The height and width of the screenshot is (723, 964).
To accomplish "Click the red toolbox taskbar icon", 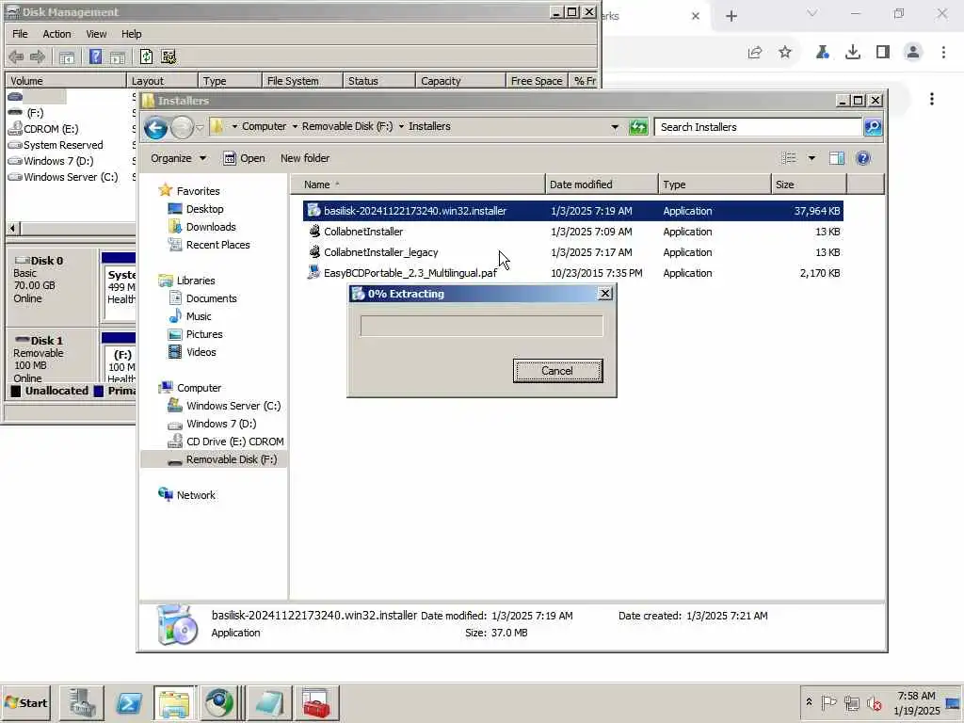I will pyautogui.click(x=316, y=703).
